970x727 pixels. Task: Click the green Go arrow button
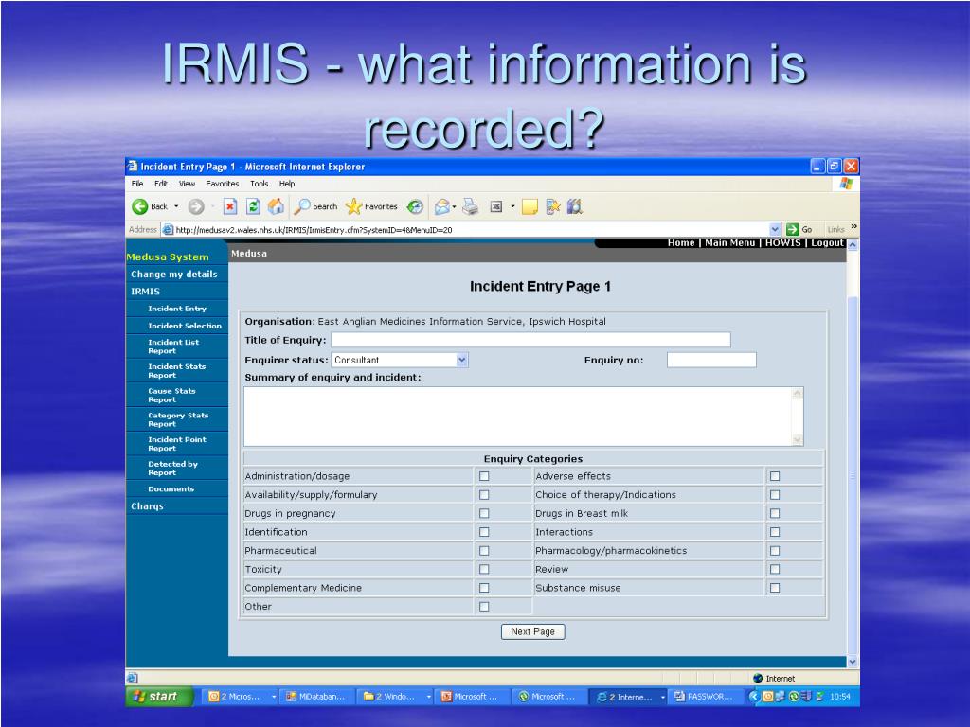point(793,229)
